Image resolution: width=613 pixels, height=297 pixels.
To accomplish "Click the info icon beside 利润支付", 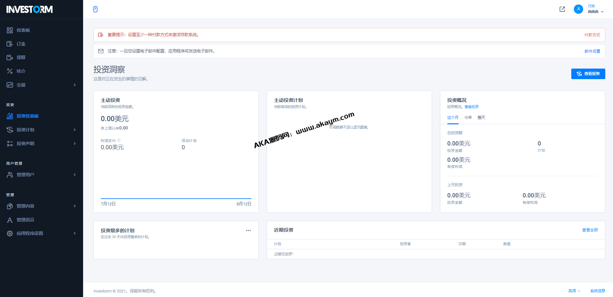I will (119, 141).
